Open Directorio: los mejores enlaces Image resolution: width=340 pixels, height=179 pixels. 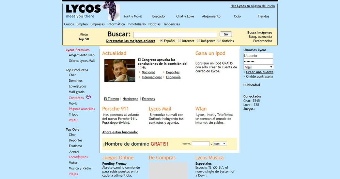coord(131,41)
